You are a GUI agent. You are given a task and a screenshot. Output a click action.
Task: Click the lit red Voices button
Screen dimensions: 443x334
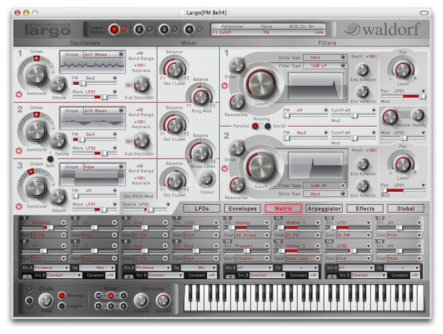[x=110, y=296]
